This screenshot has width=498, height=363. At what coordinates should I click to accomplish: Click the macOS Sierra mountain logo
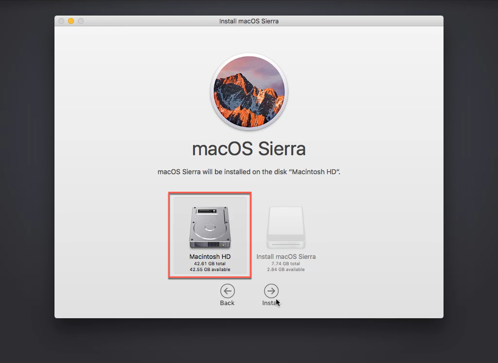click(249, 92)
